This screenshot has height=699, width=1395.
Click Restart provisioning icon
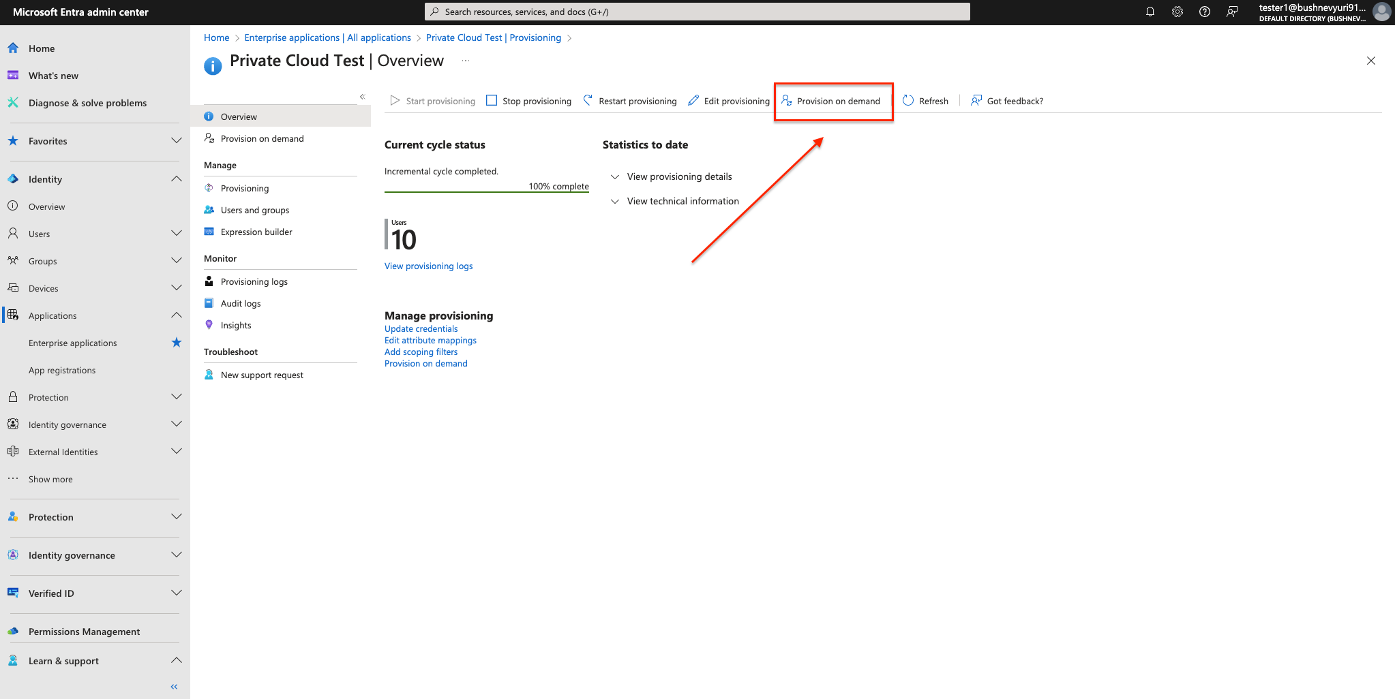588,101
